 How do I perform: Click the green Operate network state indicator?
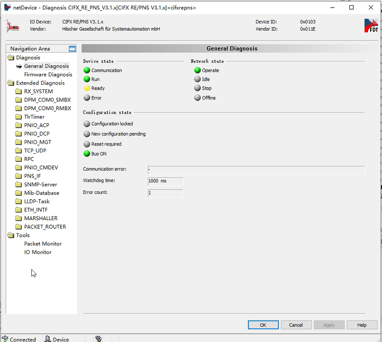[198, 70]
